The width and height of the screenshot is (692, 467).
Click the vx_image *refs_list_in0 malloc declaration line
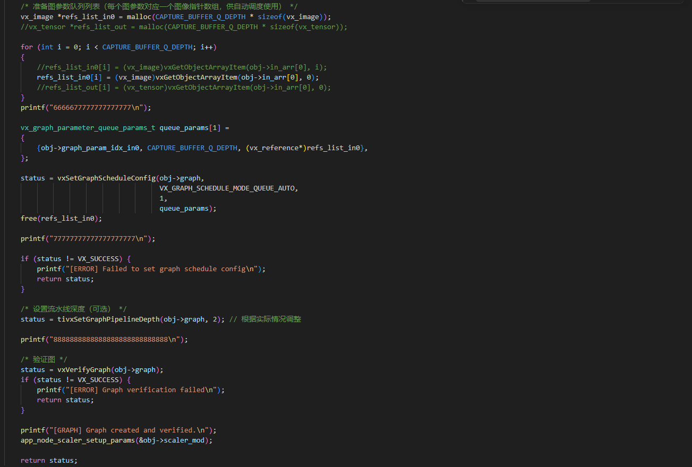click(x=176, y=16)
